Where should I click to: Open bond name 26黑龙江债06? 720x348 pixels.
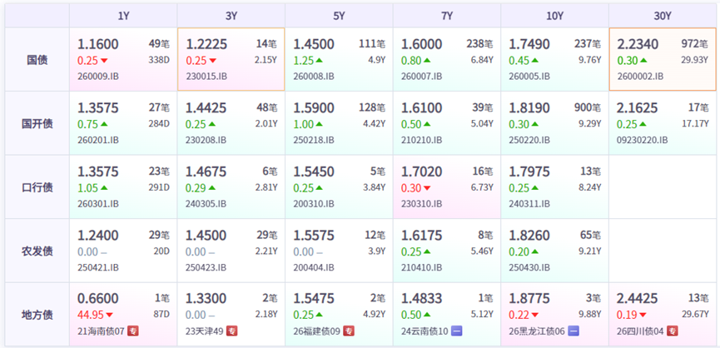click(x=537, y=331)
